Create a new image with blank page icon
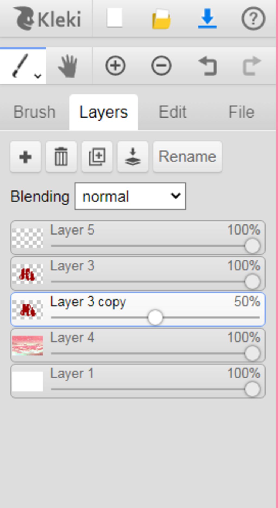This screenshot has height=508, width=278. [x=115, y=18]
